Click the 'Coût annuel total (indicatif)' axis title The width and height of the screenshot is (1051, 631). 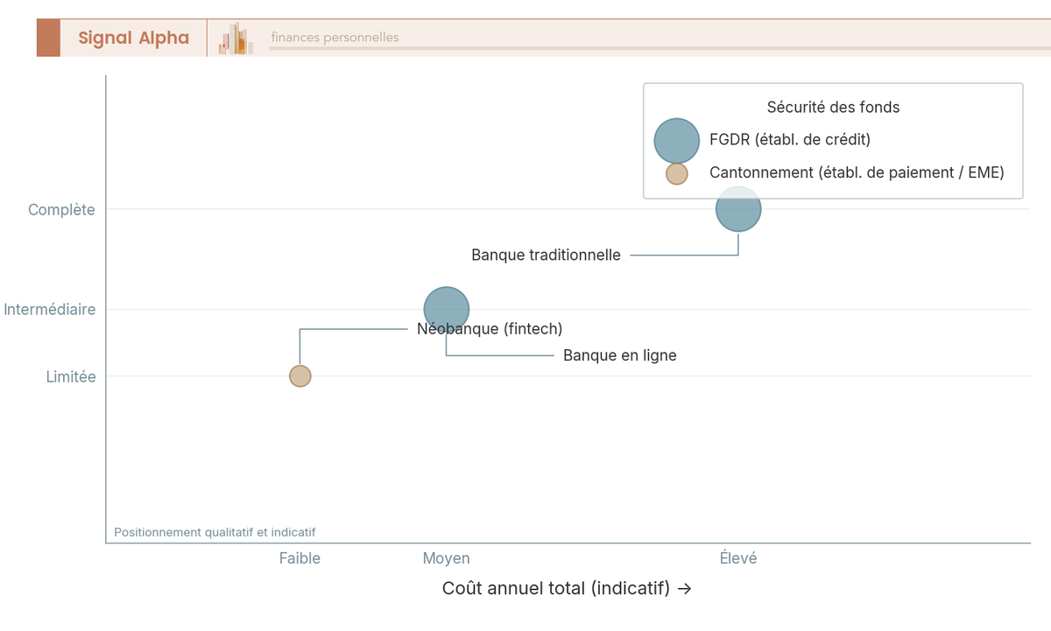pyautogui.click(x=567, y=588)
